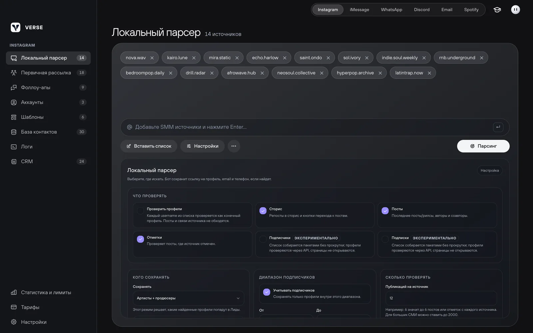Remove the drill.radar source tag
Image resolution: width=533 pixels, height=333 pixels.
212,73
